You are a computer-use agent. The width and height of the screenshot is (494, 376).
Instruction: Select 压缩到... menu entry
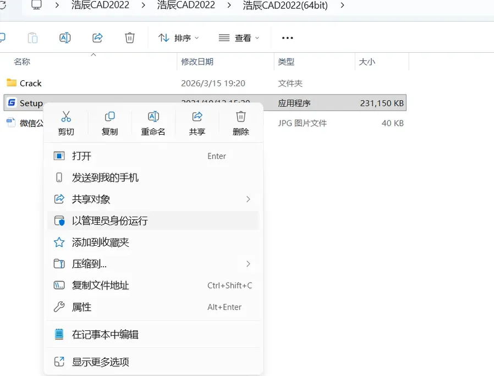pos(153,263)
